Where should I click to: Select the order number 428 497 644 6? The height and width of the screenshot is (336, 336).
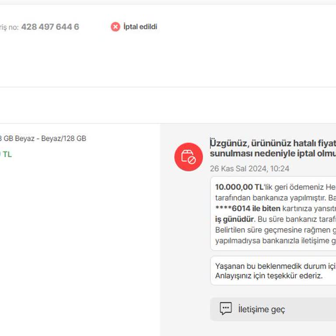pyautogui.click(x=50, y=27)
